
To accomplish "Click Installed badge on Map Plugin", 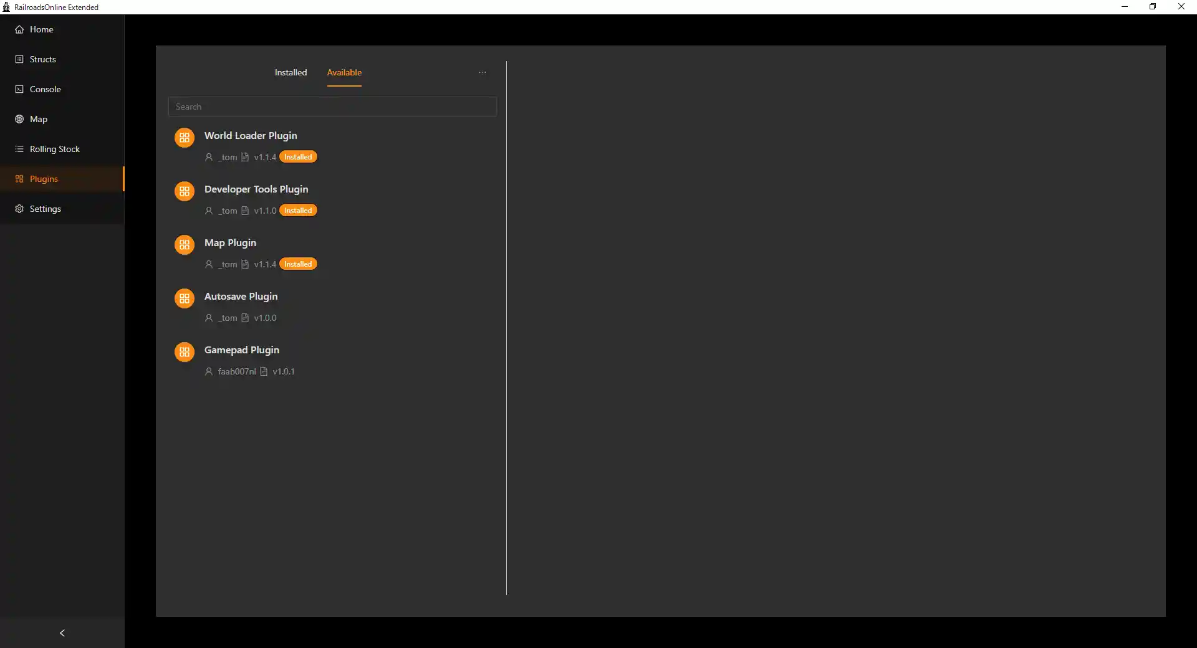I will [x=298, y=264].
